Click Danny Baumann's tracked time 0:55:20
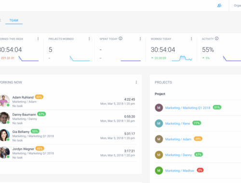Viewport: 241px width, 183px height. click(x=130, y=117)
